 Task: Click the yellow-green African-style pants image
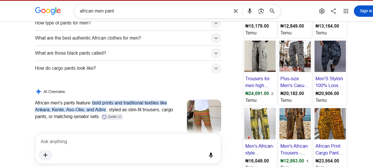[260, 124]
